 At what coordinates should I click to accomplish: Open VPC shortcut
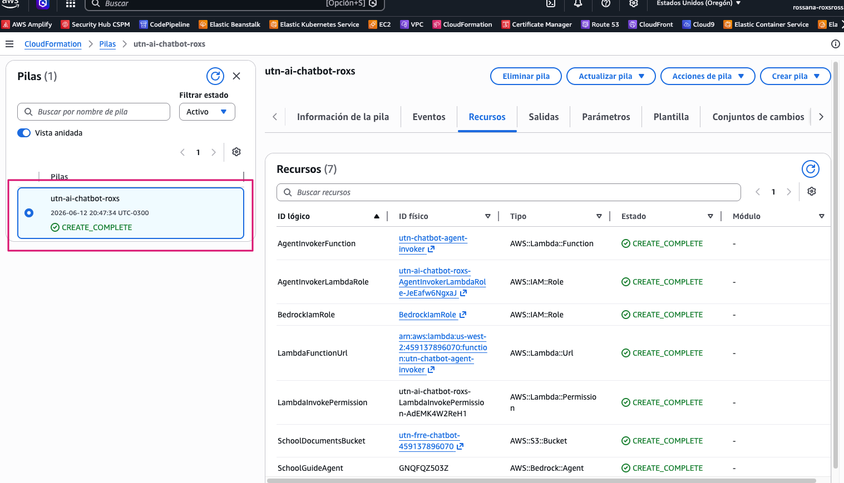[x=412, y=24]
